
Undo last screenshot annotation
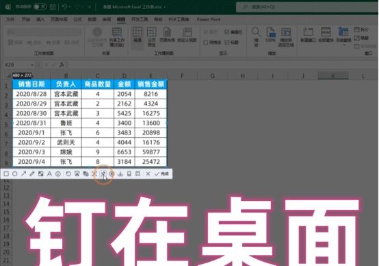pos(68,173)
